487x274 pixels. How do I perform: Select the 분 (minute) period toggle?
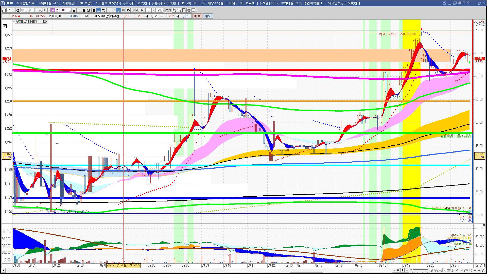pyautogui.click(x=94, y=10)
